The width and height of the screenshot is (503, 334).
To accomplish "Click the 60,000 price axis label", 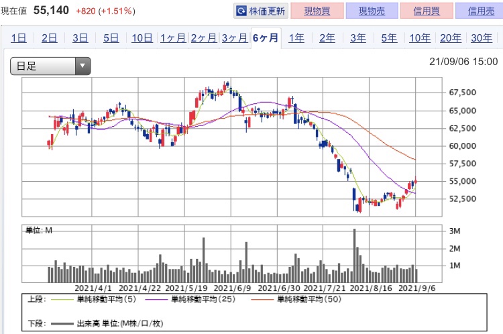I will pos(462,146).
